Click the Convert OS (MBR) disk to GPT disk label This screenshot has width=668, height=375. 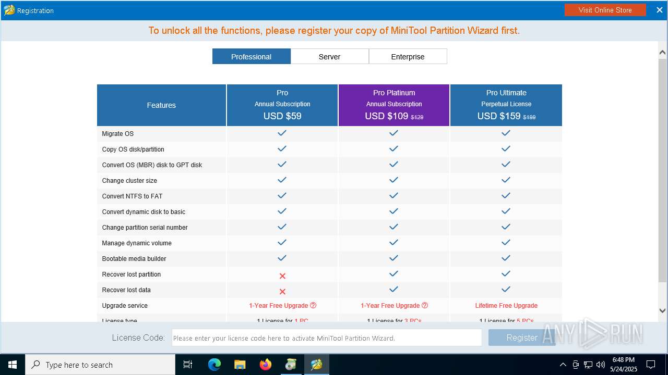point(152,165)
